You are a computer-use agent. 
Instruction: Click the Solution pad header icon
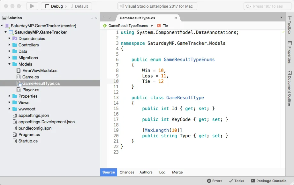coord(4,18)
